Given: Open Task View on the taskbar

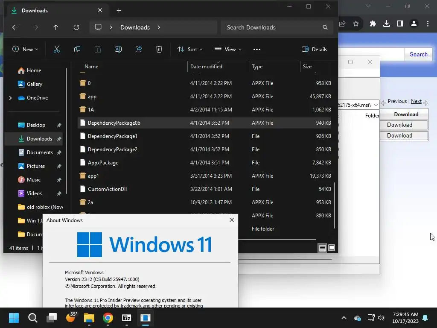Looking at the screenshot, I should [52, 318].
